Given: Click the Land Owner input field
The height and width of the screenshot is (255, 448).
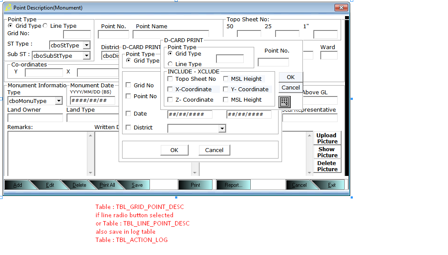Looking at the screenshot, I should [x=35, y=118].
